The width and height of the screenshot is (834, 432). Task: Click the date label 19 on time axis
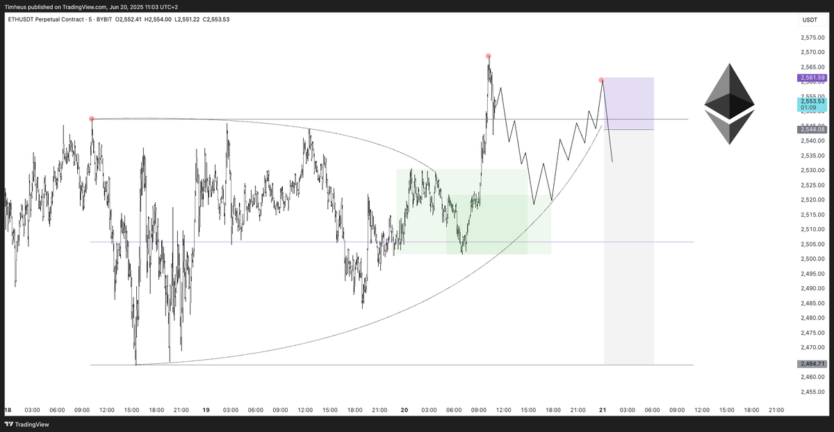coord(206,410)
